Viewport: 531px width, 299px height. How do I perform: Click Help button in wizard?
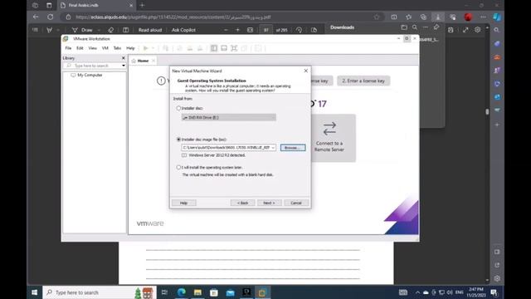point(183,203)
